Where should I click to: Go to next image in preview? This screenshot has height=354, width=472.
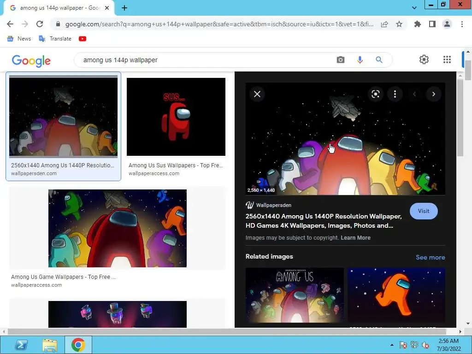[x=433, y=94]
